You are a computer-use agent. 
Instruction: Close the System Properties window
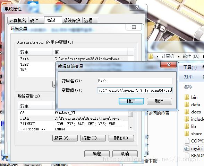[x=137, y=7]
